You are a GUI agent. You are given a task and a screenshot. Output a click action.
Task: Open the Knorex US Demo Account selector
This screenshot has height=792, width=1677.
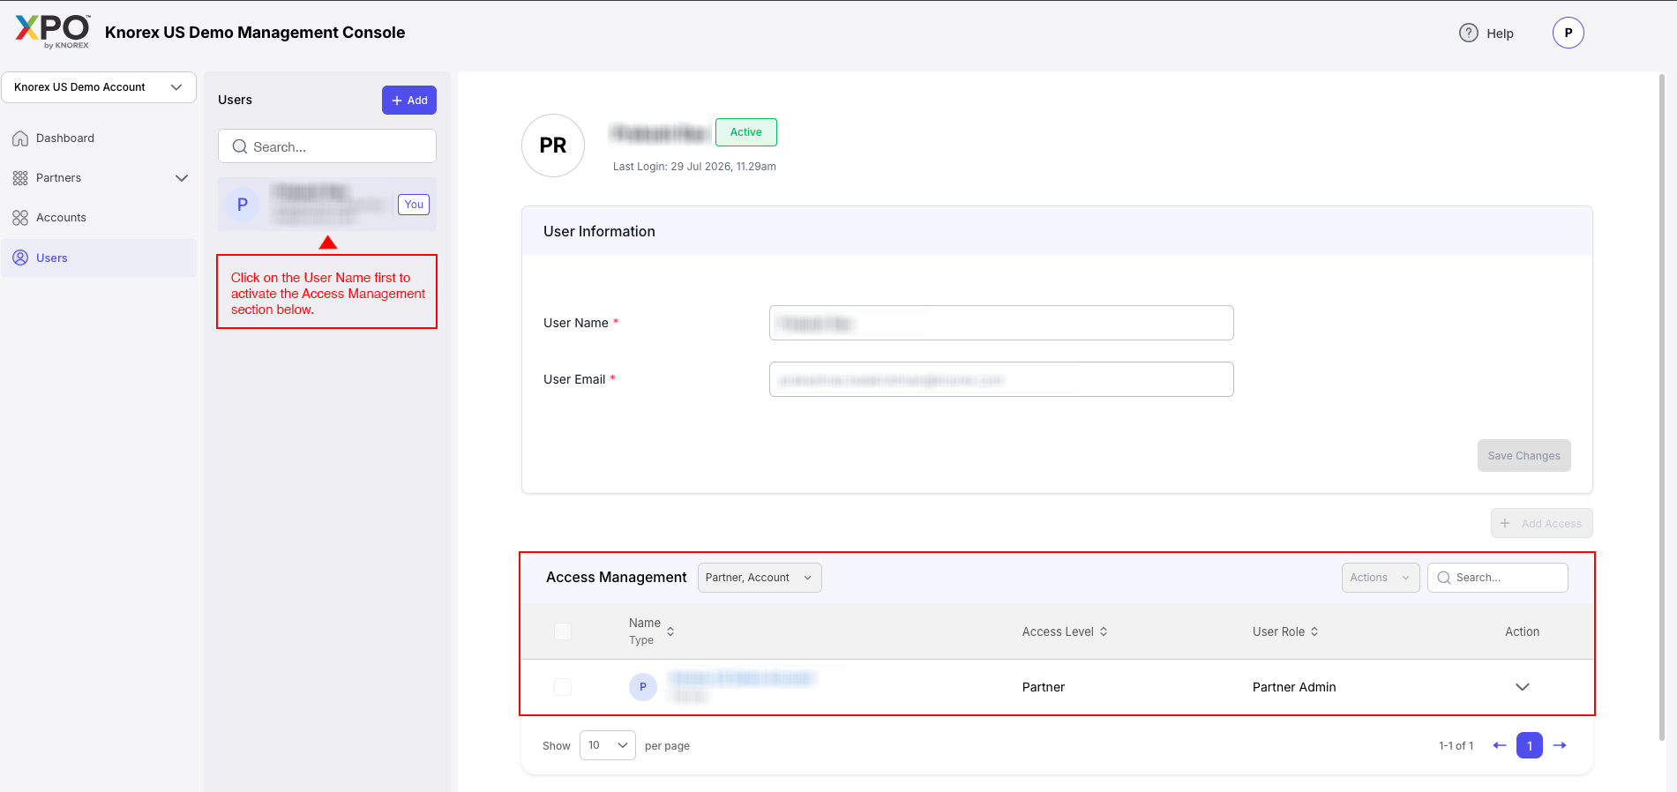(x=99, y=87)
